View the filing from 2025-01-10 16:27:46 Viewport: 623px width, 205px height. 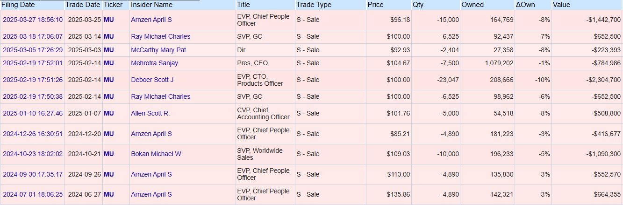coord(33,113)
